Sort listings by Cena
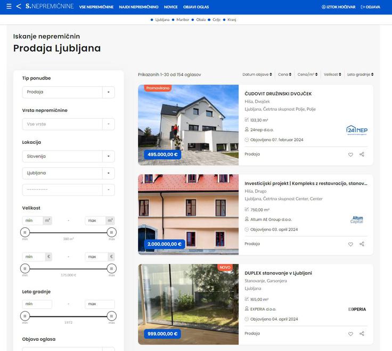The width and height of the screenshot is (392, 351). click(x=285, y=75)
